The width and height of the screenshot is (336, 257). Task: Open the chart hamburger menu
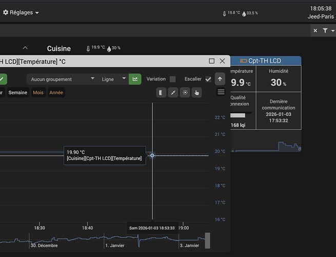point(221,92)
